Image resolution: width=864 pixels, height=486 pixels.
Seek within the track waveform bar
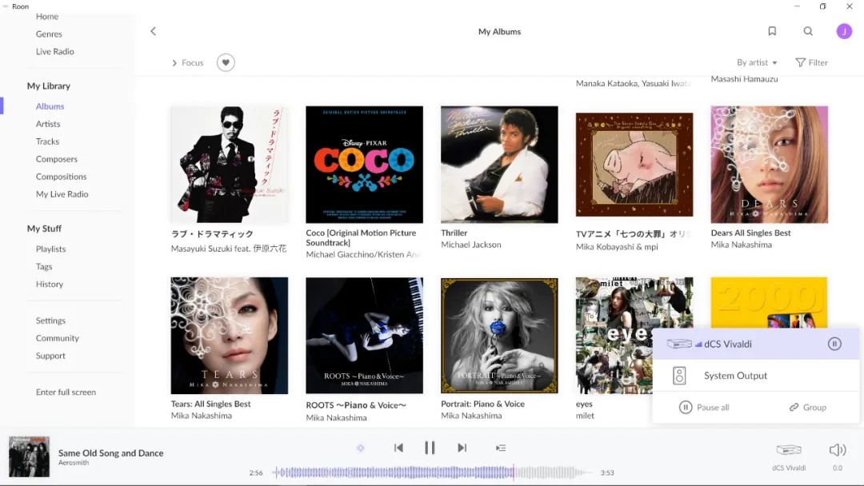click(432, 472)
